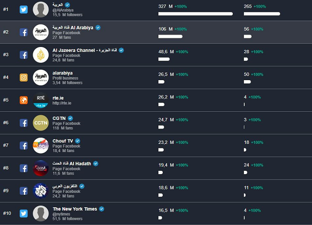Click the 106 M bar for Al Arabiya
This screenshot has width=312, height=225.
click(x=170, y=36)
